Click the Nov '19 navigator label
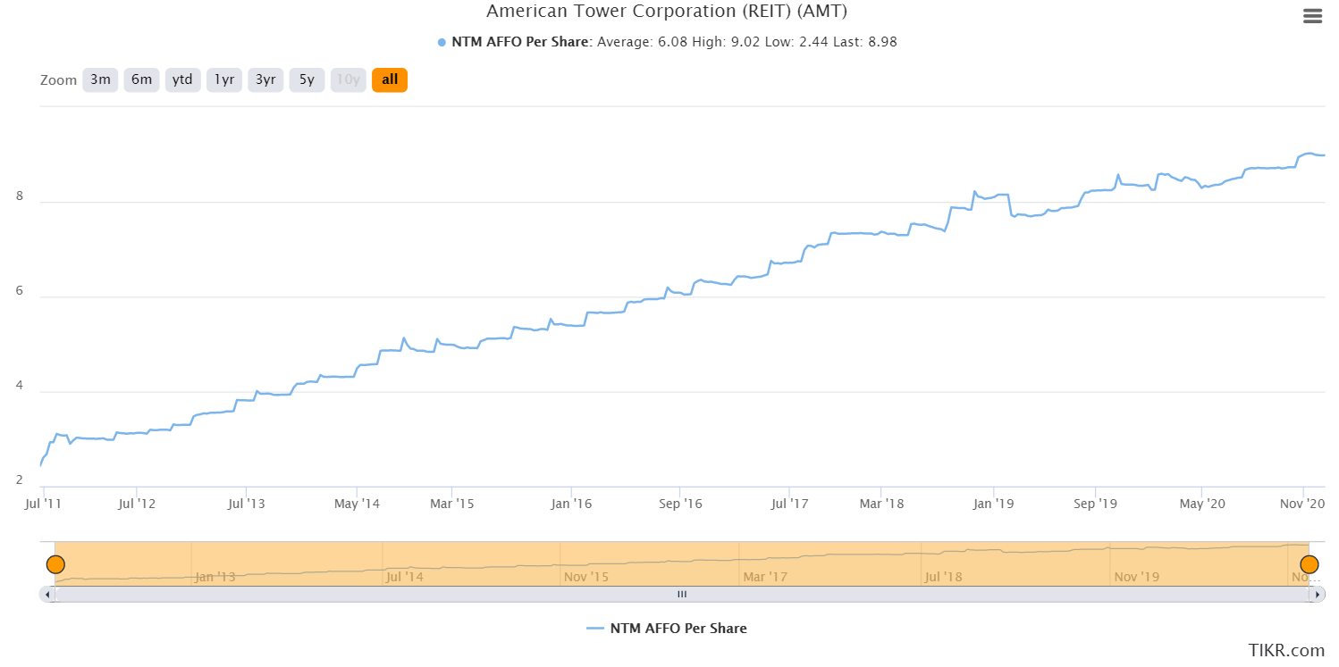1339x667 pixels. coord(1136,577)
